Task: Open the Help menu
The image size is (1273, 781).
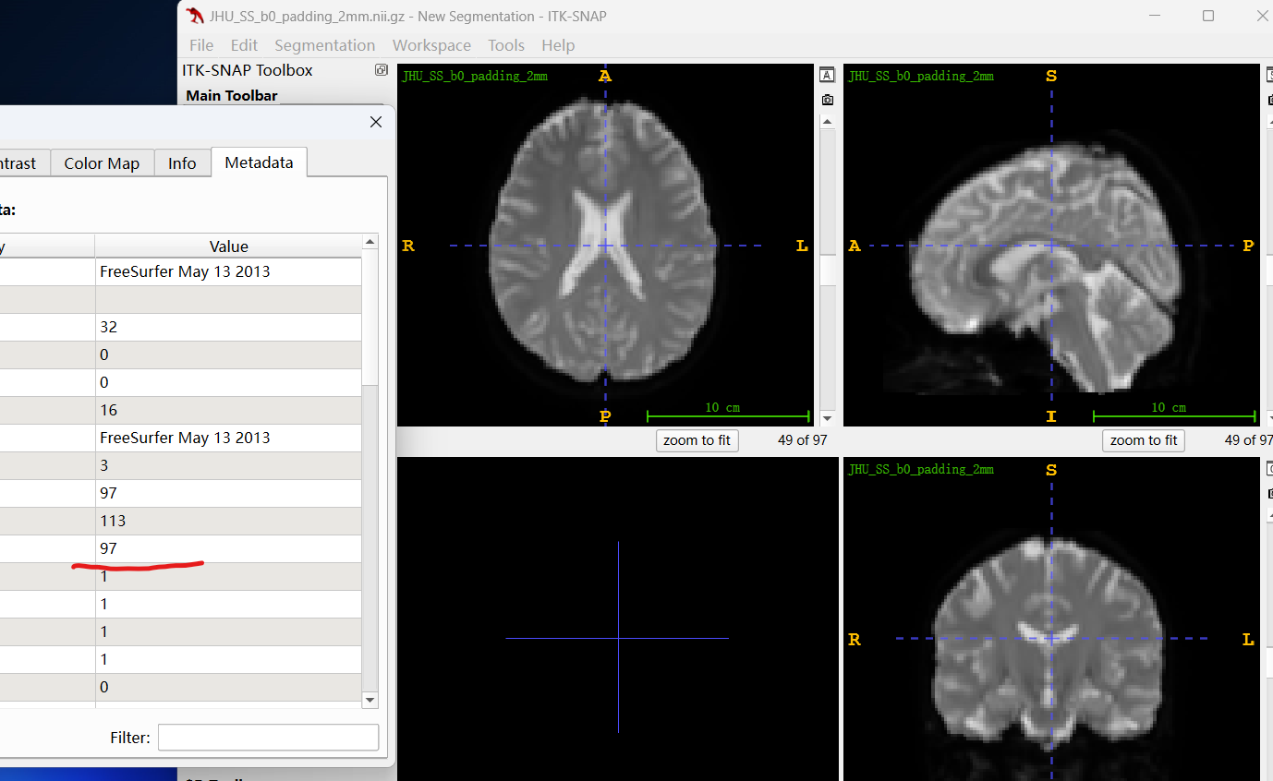Action: click(x=558, y=45)
